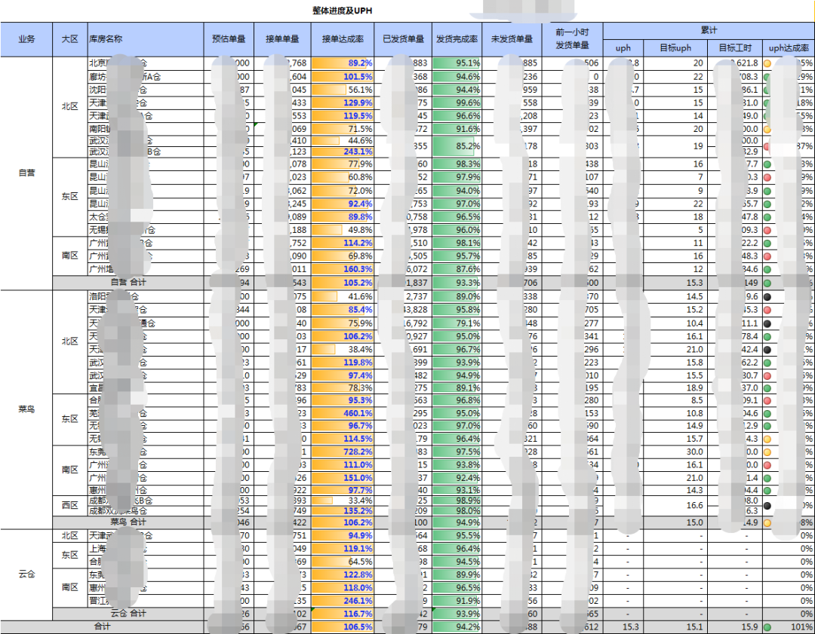Click the 接单达成率 column header
Image resolution: width=815 pixels, height=634 pixels.
pos(342,39)
